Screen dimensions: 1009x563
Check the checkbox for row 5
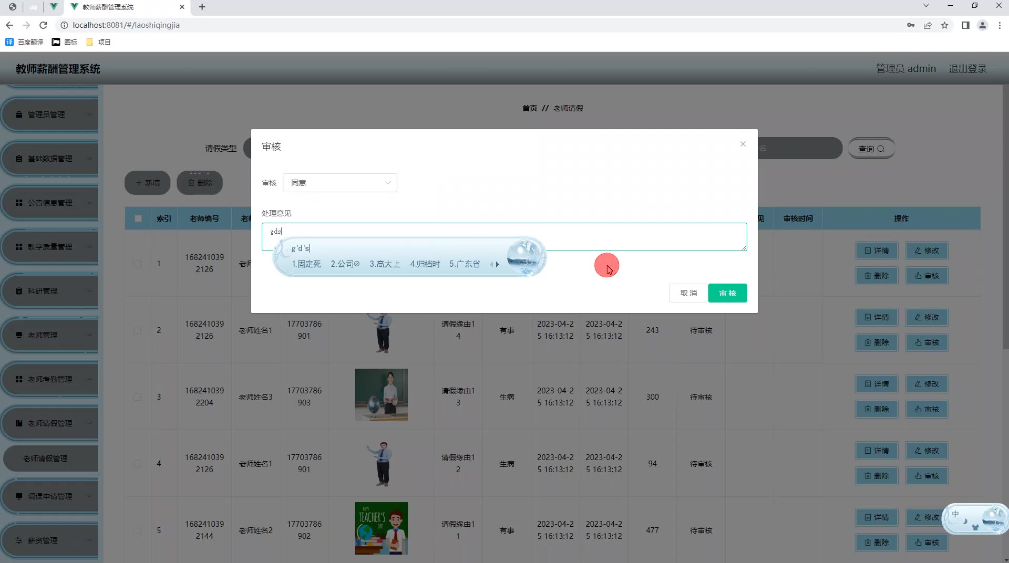(137, 530)
